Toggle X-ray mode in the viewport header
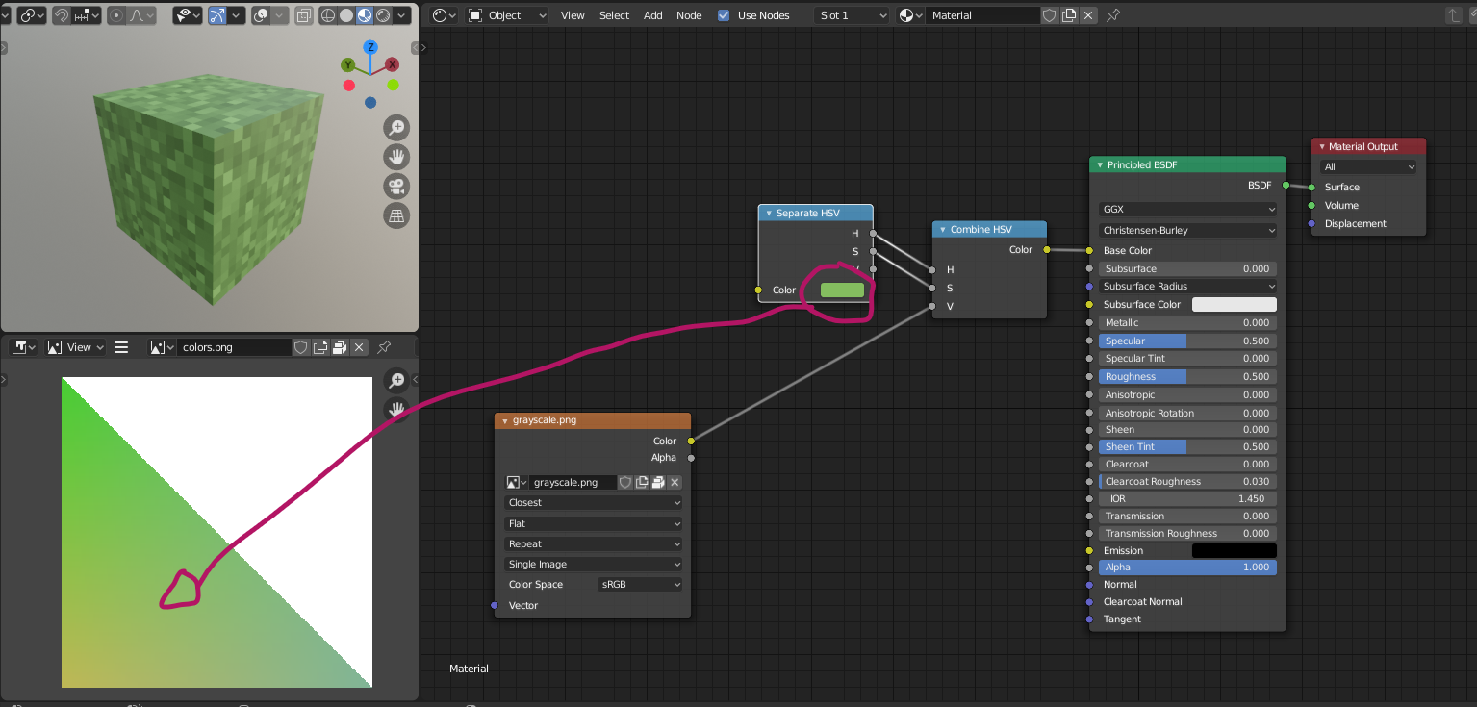The height and width of the screenshot is (707, 1477). click(x=303, y=15)
